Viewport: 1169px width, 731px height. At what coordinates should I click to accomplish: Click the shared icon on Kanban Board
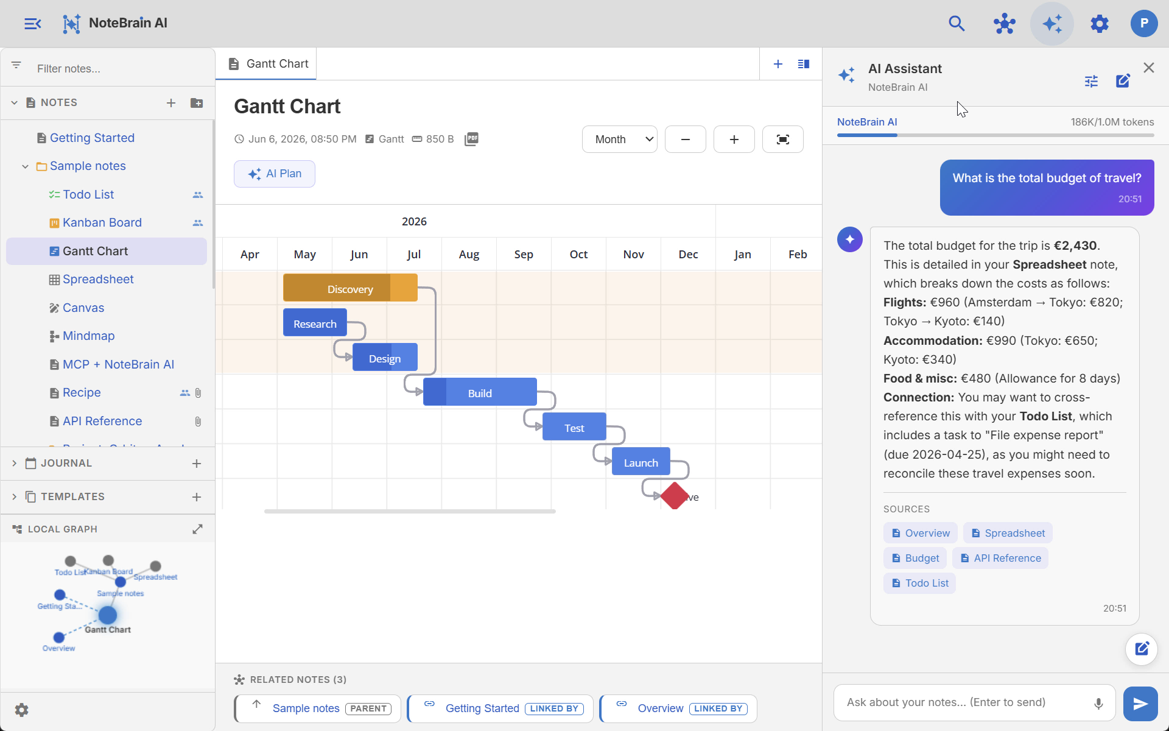point(198,223)
